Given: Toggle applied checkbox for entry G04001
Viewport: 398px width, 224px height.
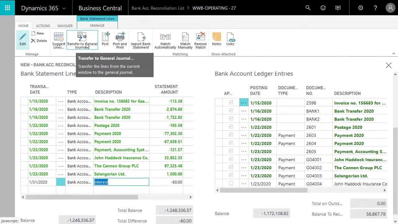Looking at the screenshot, I should point(231,159).
